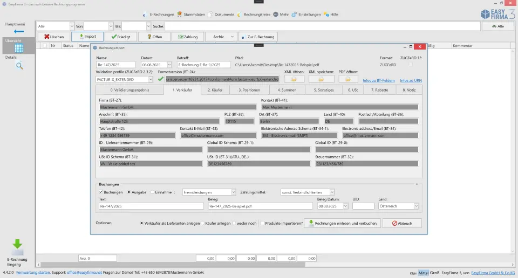The width and height of the screenshot is (518, 278).
Task: Open the Details magnifier icon
Action: [19, 66]
